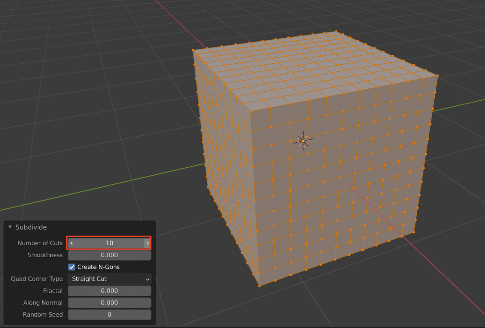
Task: Increase Smoothness with its right stepper arrow
Action: [147, 255]
